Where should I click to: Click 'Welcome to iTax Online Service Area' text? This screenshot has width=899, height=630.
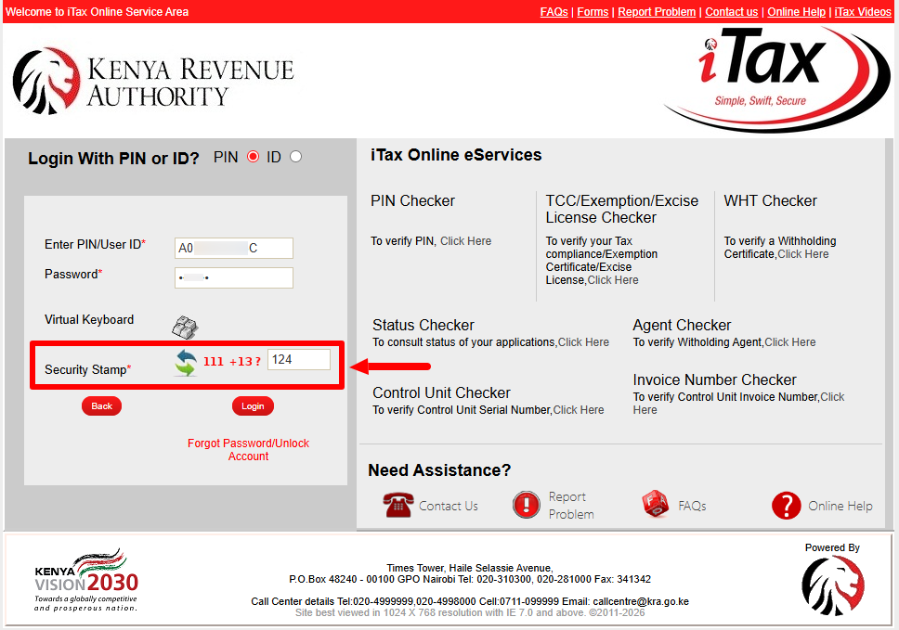pos(97,12)
